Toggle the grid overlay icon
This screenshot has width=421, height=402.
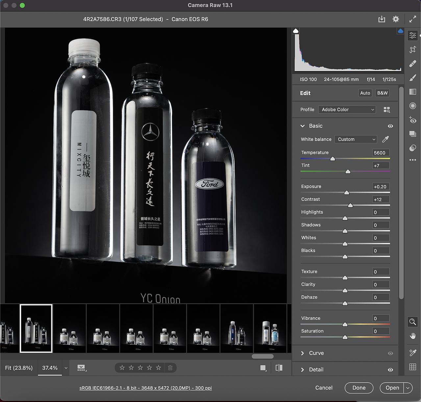click(x=413, y=367)
